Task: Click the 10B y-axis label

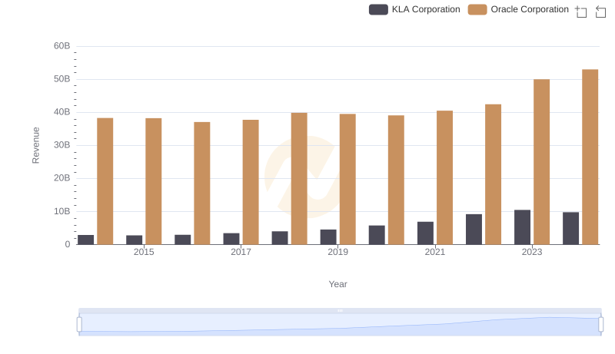Action: (x=62, y=211)
